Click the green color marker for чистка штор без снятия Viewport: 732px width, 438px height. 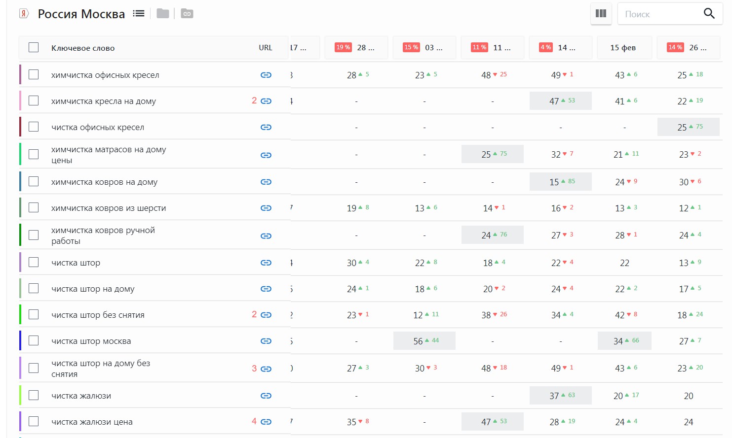click(20, 314)
